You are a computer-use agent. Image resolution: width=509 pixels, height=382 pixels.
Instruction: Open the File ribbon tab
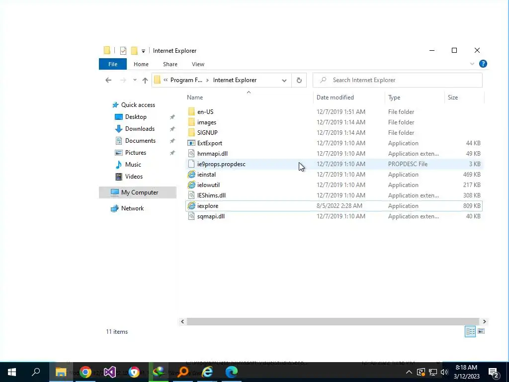tap(113, 64)
